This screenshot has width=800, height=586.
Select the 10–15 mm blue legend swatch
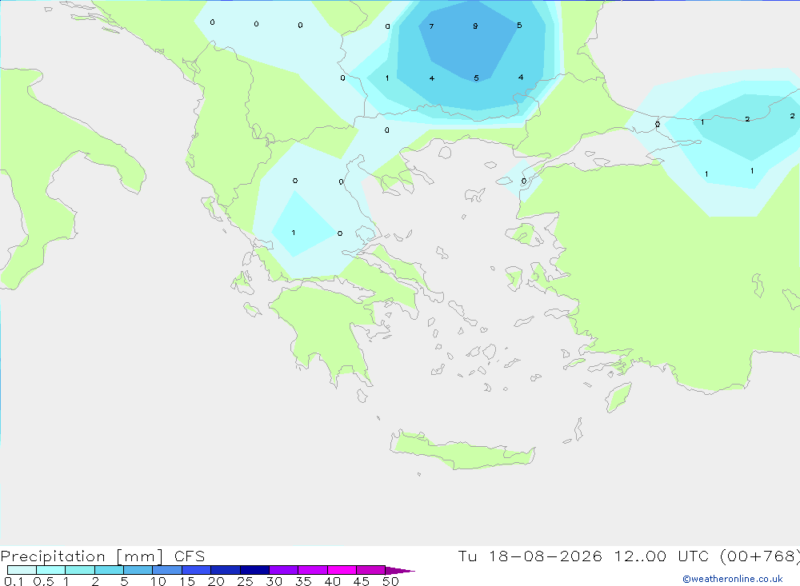click(167, 570)
